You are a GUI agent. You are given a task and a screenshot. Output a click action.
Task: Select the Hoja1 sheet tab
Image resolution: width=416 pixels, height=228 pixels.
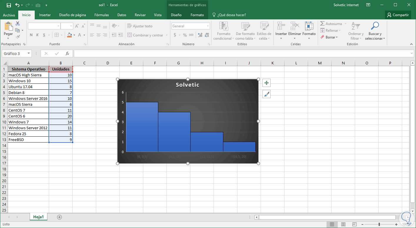tap(39, 217)
